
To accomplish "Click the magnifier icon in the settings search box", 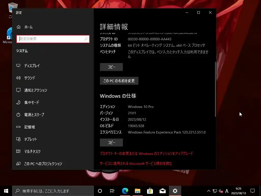I will coord(86,39).
